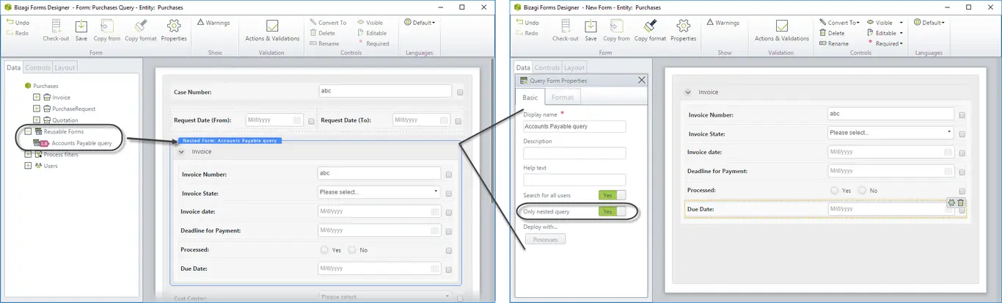Click Description input field
Viewport: 1002px width, 303px height.
574,153
